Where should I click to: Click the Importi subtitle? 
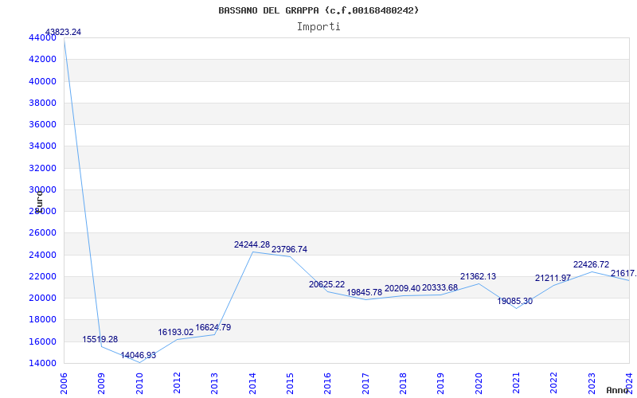[x=318, y=27]
